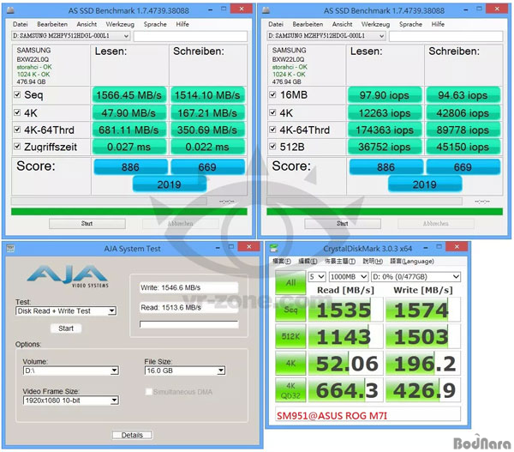Open Language menu in CrystalDiskMark
514x452 pixels.
(412, 262)
